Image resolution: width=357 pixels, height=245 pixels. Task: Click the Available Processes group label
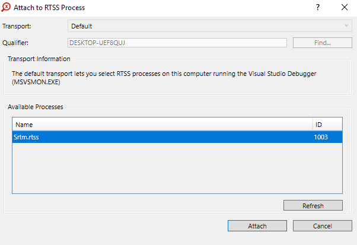[x=35, y=107]
